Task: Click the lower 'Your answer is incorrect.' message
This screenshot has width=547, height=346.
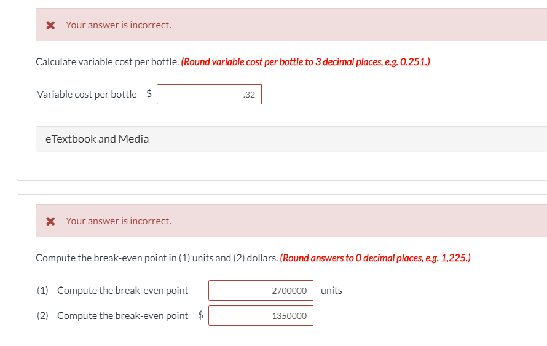Action: click(x=118, y=221)
